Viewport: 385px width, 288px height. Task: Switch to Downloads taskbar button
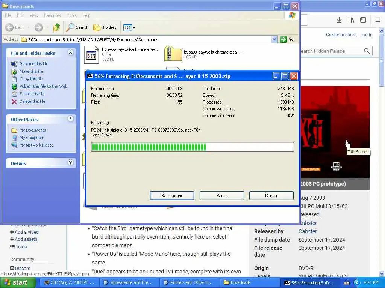249,283
